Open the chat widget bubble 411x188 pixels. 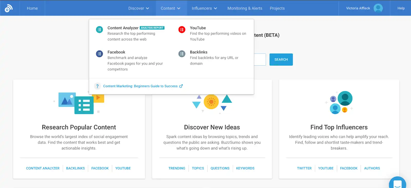coord(397,183)
